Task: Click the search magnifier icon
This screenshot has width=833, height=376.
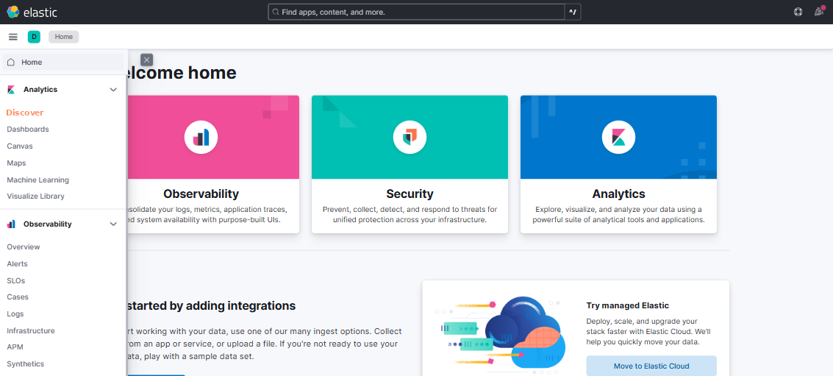Action: point(276,12)
